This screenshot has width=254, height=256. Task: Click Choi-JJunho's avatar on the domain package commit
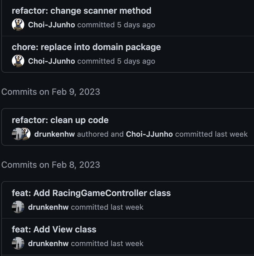(x=18, y=61)
